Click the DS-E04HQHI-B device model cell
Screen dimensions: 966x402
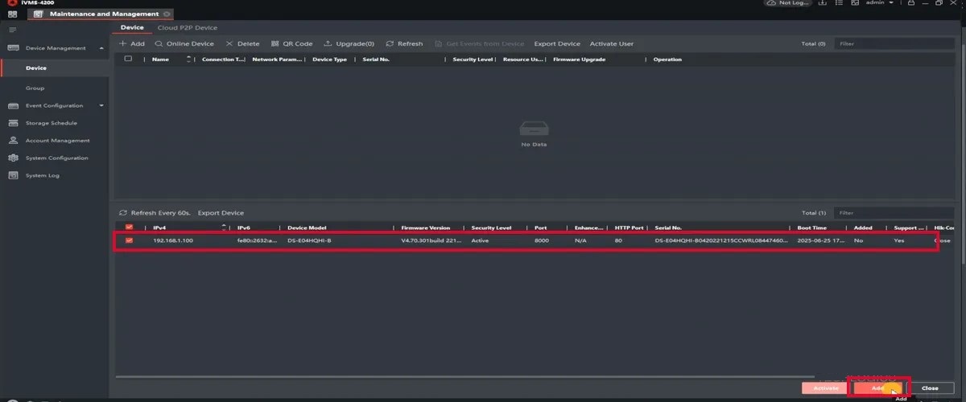pyautogui.click(x=309, y=240)
